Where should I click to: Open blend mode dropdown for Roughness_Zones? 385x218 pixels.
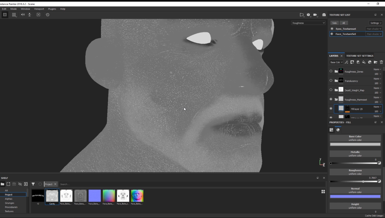click(x=377, y=70)
